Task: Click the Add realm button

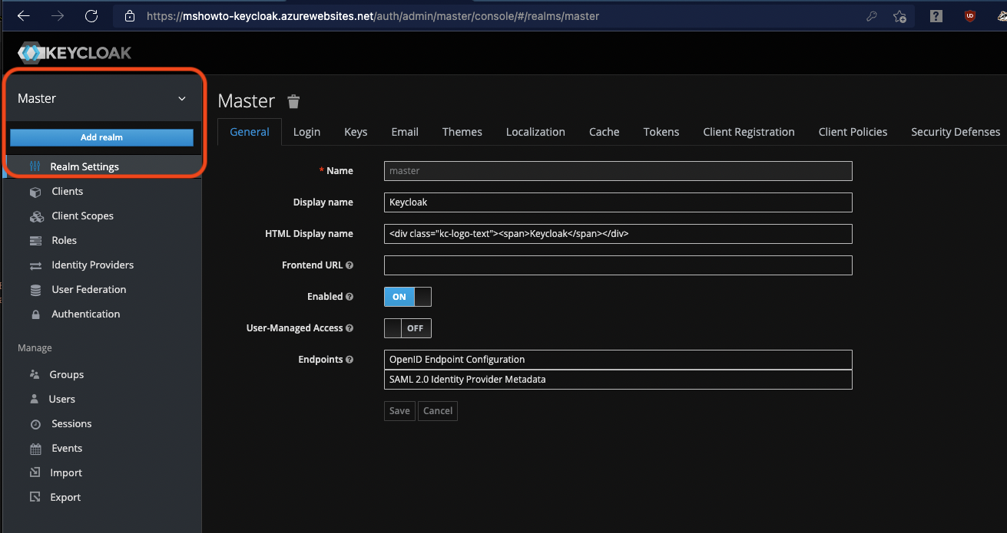Action: click(x=101, y=137)
